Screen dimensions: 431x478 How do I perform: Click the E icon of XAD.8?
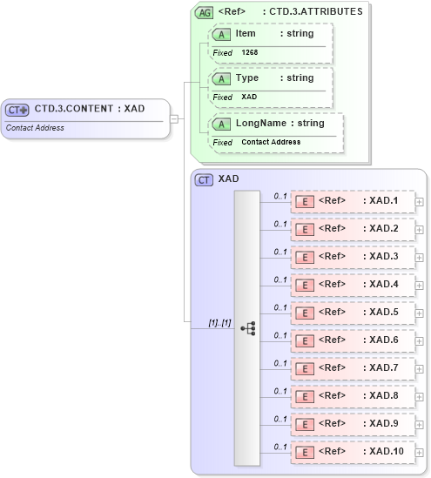pyautogui.click(x=305, y=397)
